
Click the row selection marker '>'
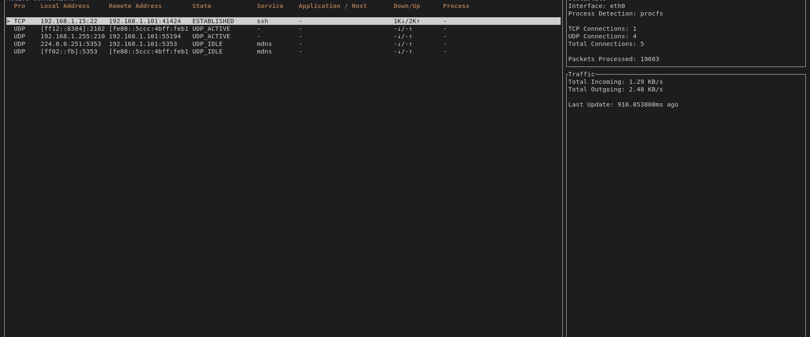click(x=8, y=21)
